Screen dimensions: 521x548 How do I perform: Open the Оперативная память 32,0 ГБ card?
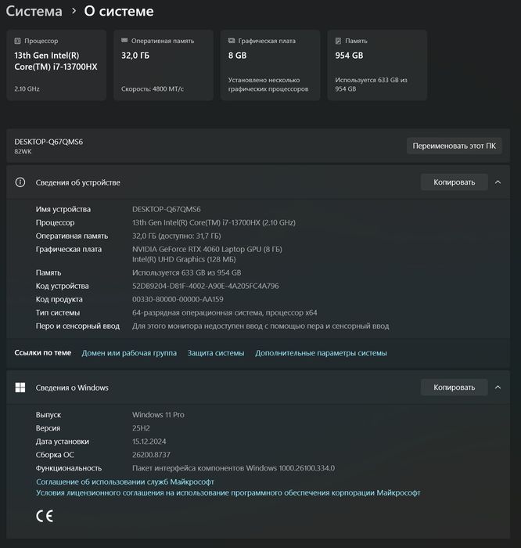(163, 65)
